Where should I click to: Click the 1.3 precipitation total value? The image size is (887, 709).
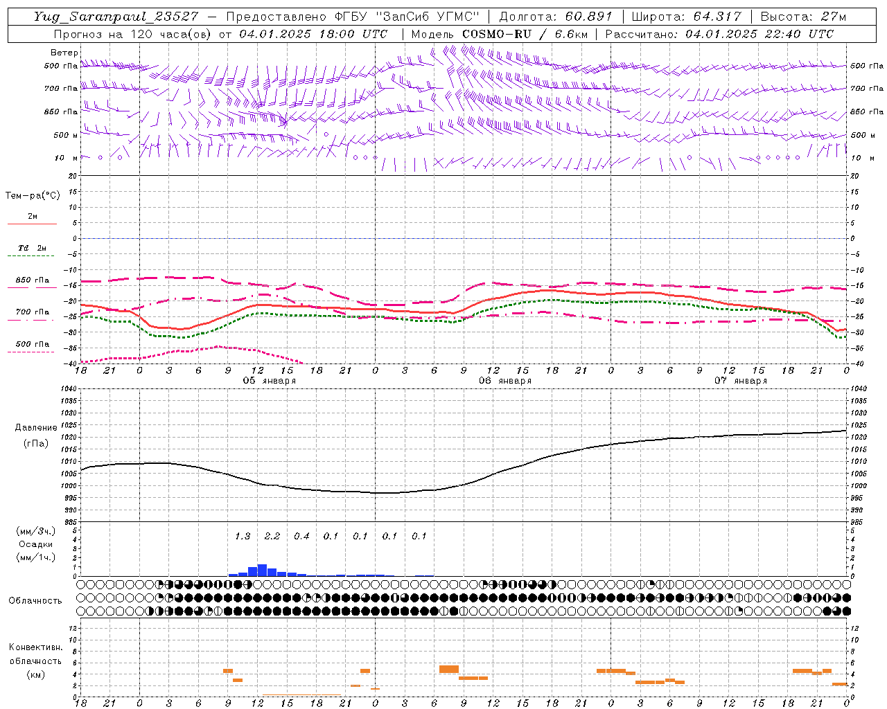click(x=243, y=536)
